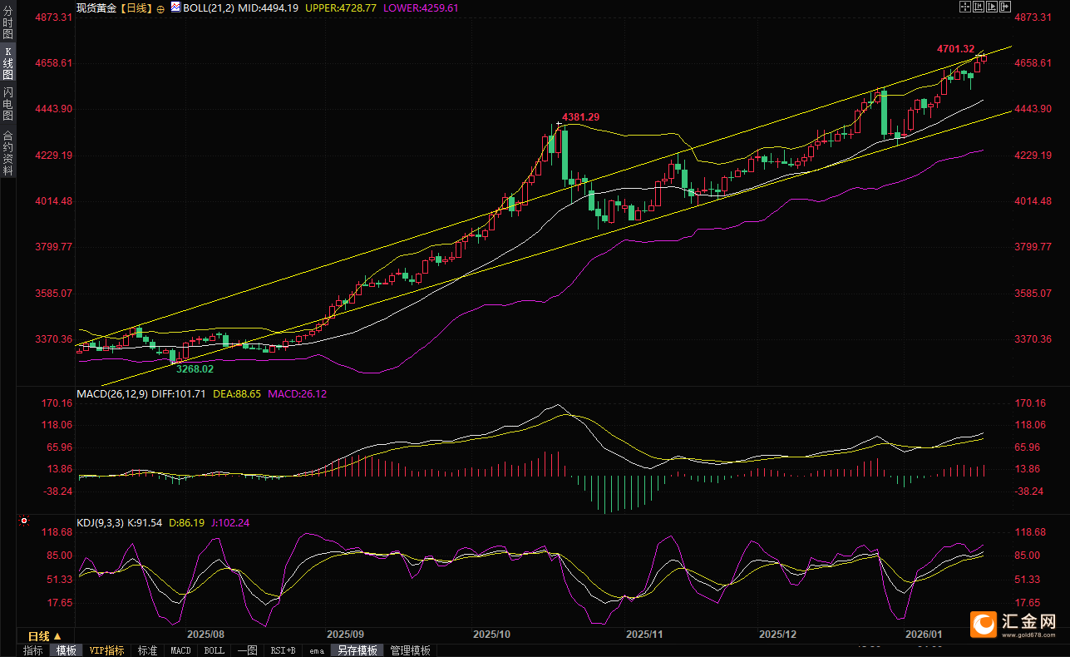Apply the BOLL template

[214, 650]
